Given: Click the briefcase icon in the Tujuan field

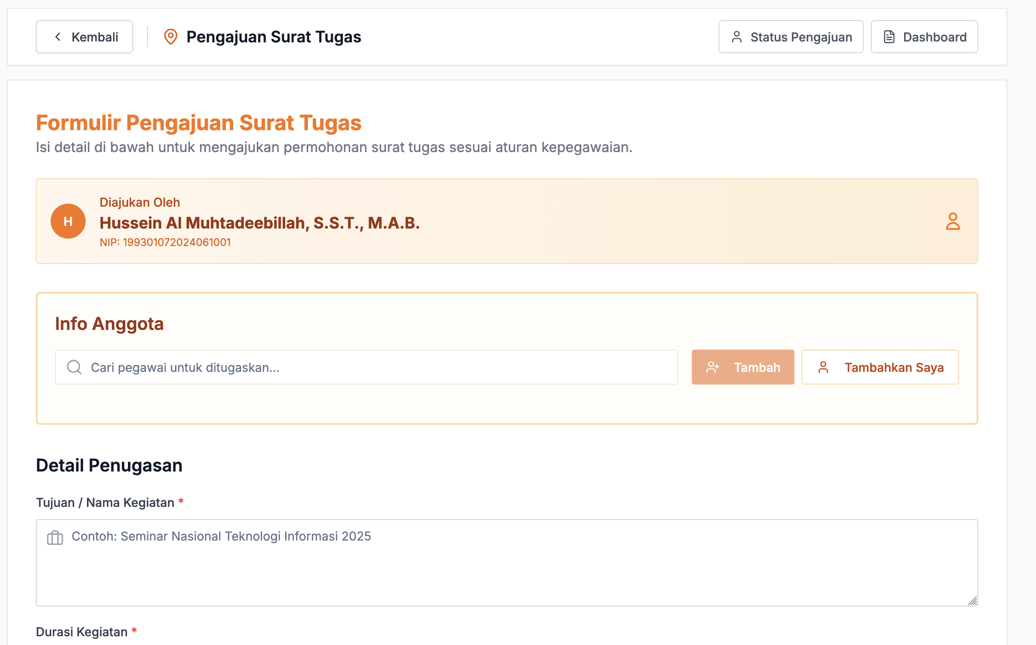Looking at the screenshot, I should pos(54,537).
